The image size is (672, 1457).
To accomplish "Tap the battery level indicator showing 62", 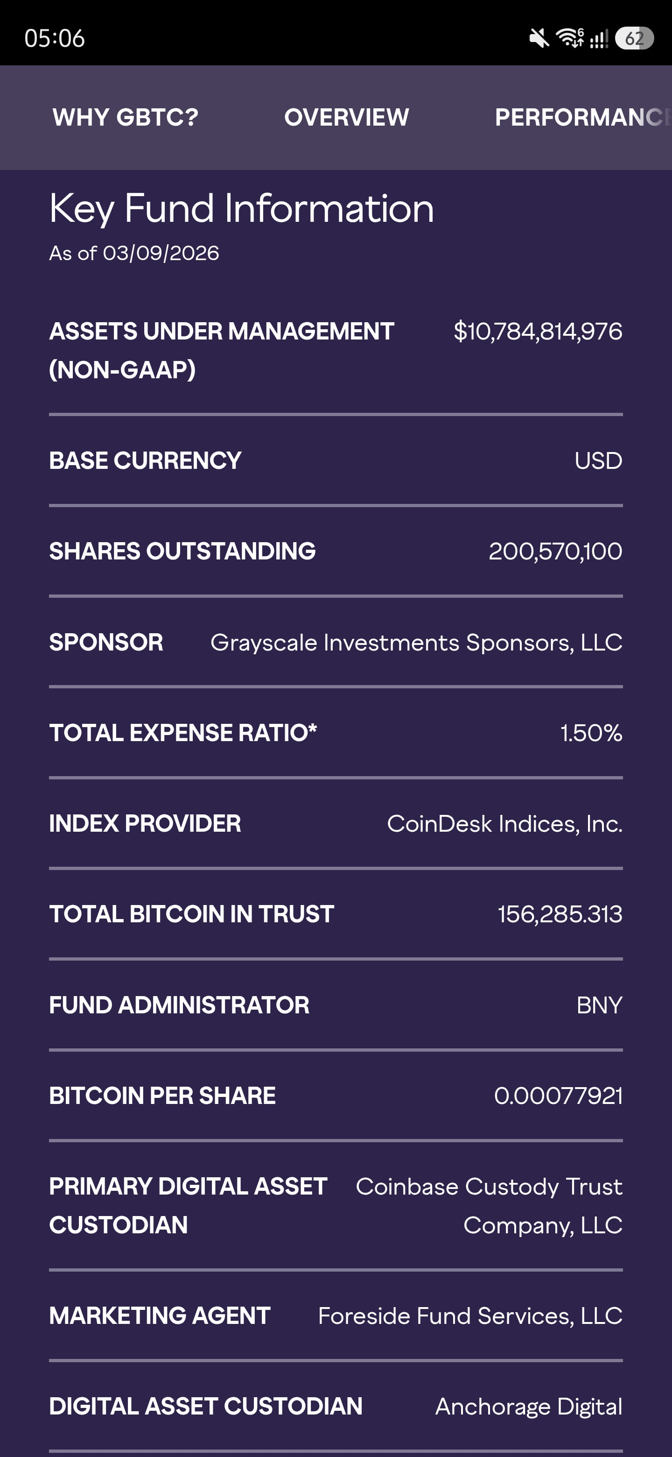I will pos(634,38).
